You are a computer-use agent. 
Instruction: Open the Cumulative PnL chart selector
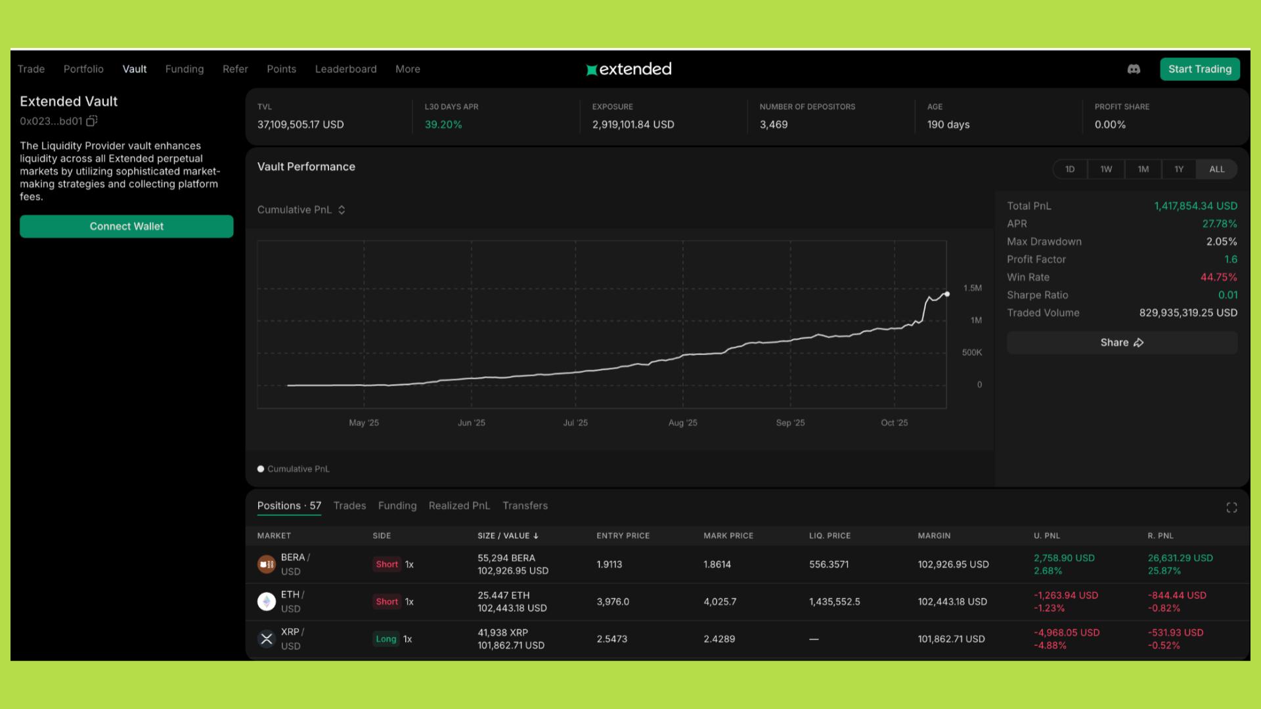coord(301,210)
